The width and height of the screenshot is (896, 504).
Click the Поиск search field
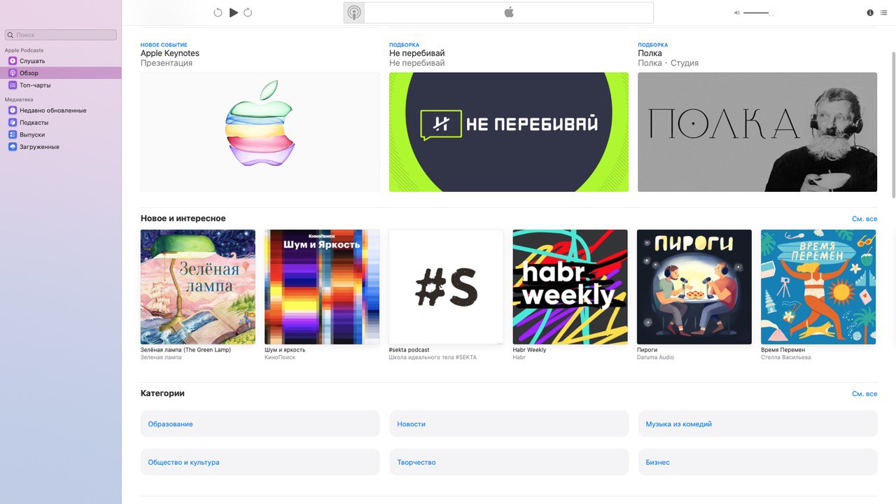[61, 34]
